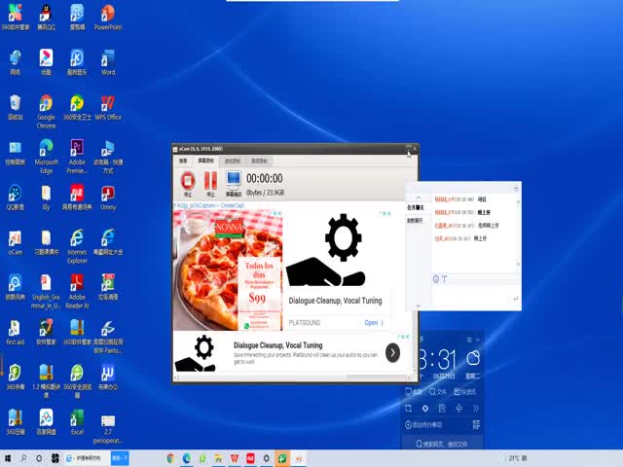Click the Windows Start button

(8, 458)
